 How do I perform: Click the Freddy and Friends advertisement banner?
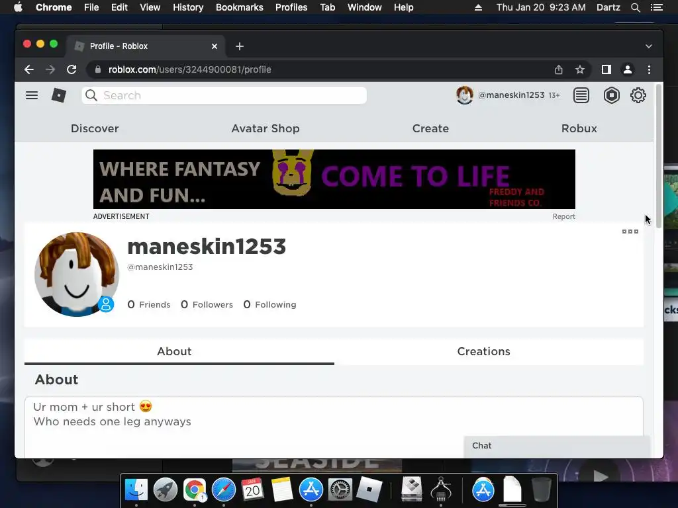point(334,179)
